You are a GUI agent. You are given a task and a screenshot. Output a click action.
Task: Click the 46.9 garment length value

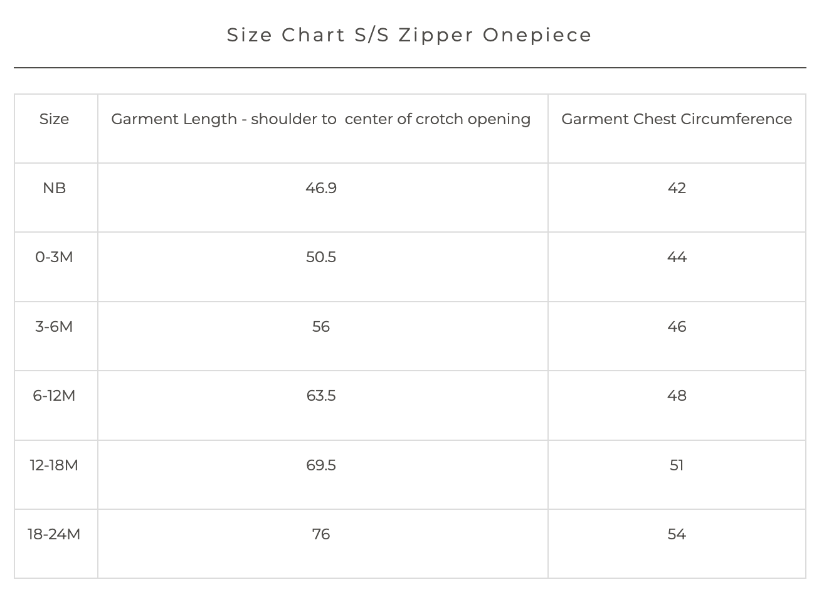point(321,188)
